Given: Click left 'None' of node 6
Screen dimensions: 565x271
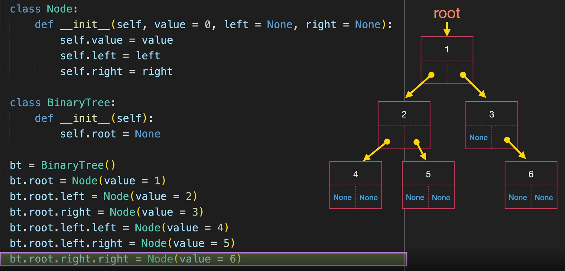Looking at the screenshot, I should (x=518, y=197).
